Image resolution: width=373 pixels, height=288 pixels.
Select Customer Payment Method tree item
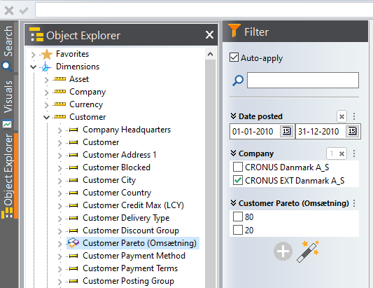134,256
